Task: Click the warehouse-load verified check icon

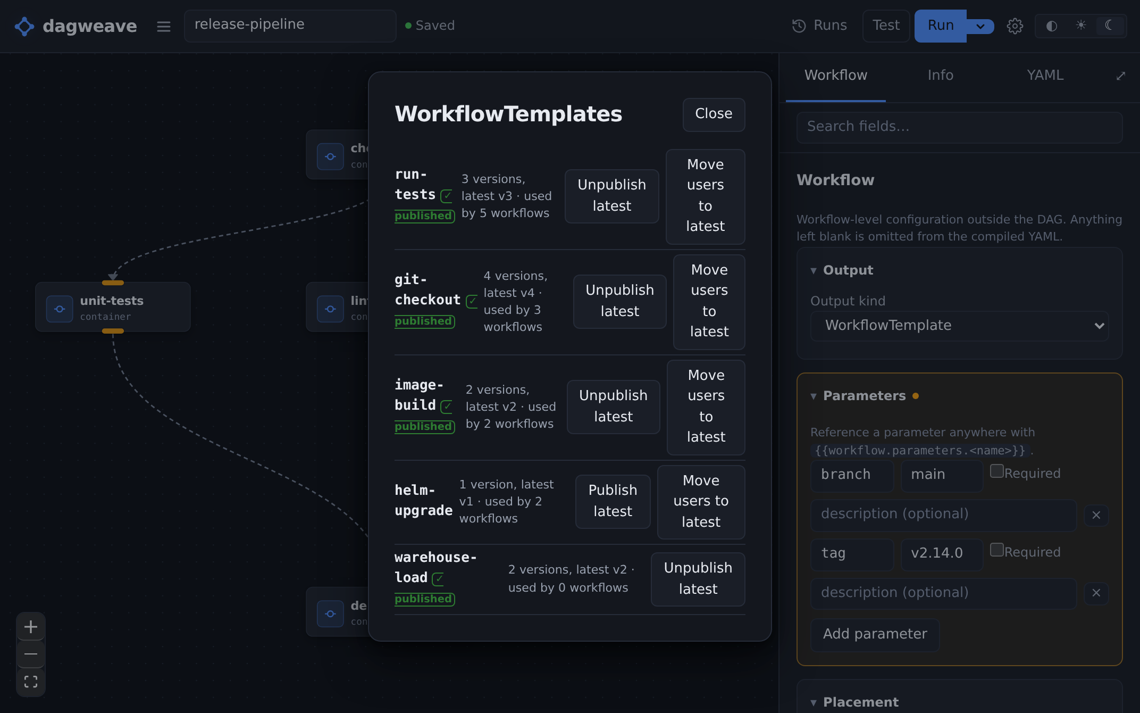Action: (x=438, y=579)
